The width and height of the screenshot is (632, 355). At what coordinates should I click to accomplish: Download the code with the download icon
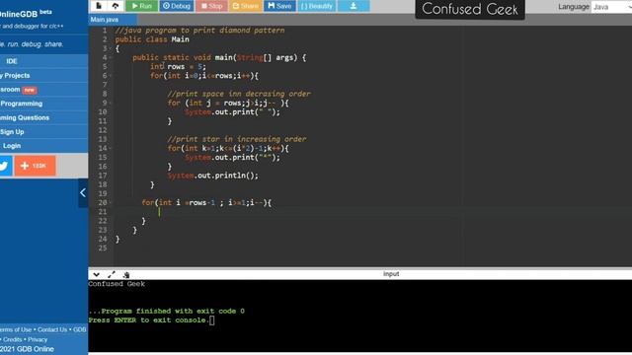click(x=354, y=6)
